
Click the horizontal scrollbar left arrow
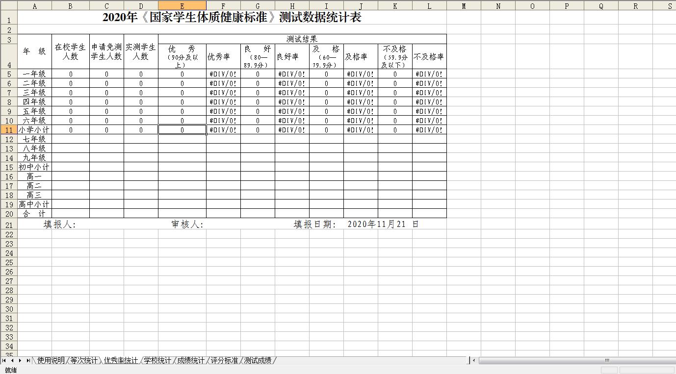pos(474,360)
